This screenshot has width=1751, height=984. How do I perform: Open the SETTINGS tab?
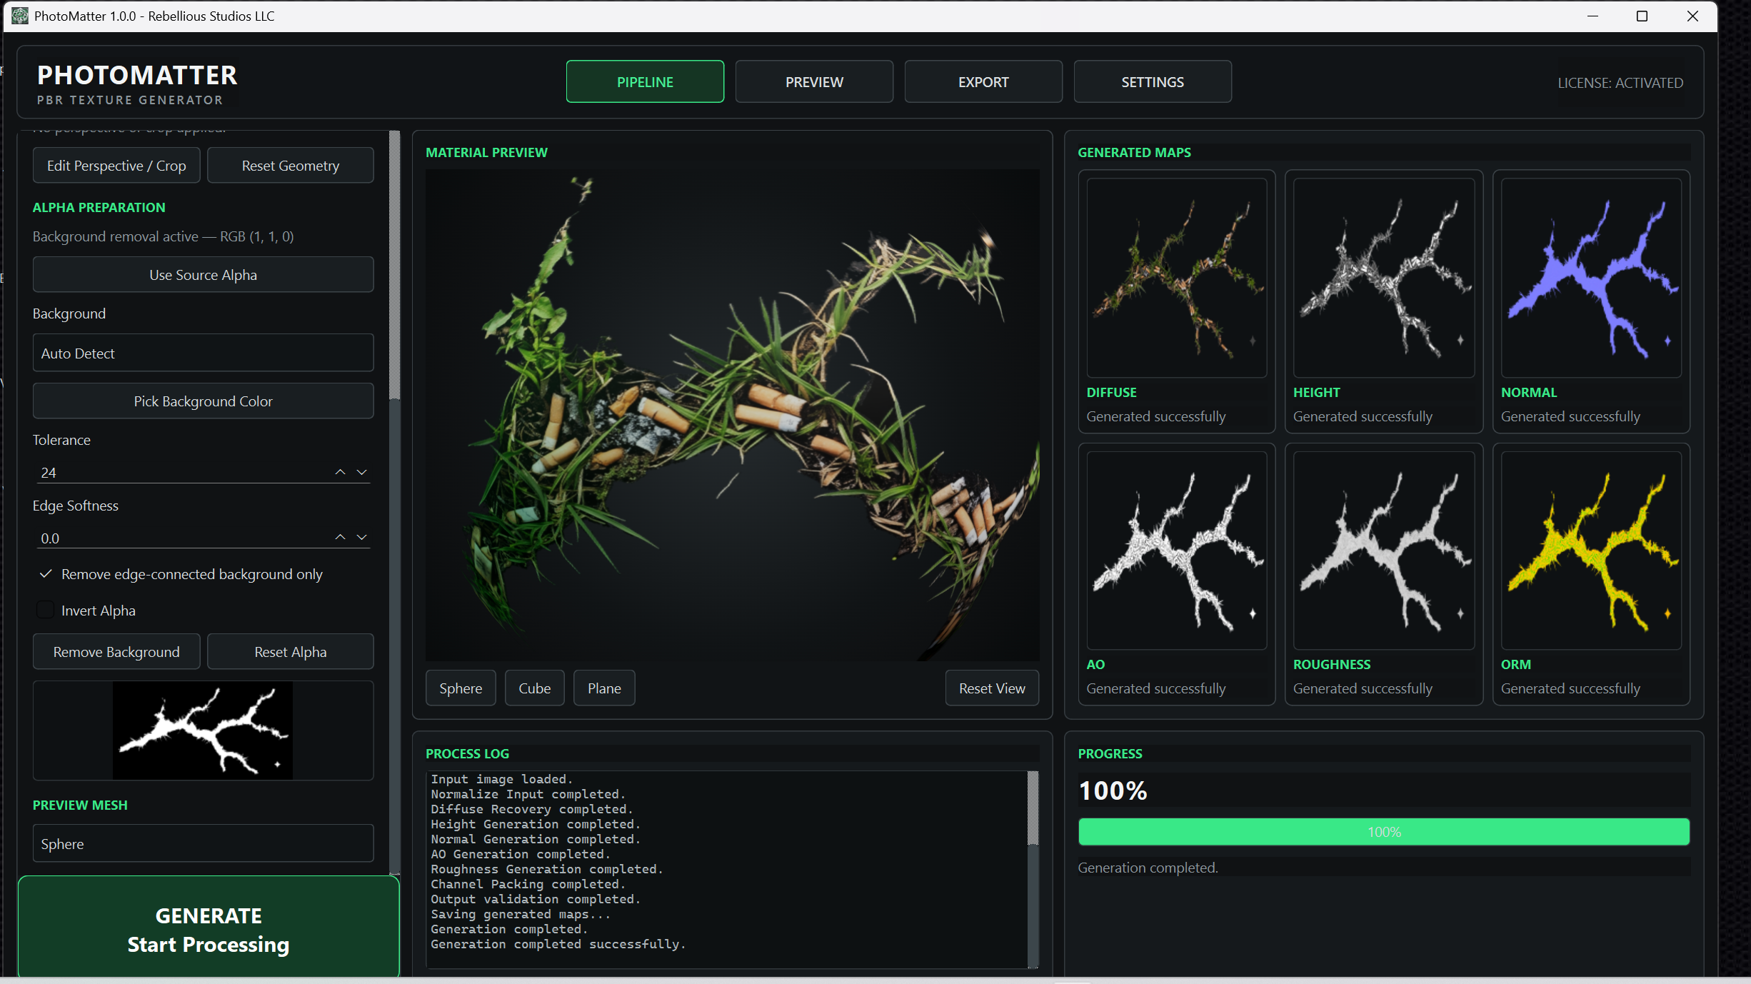click(x=1153, y=82)
